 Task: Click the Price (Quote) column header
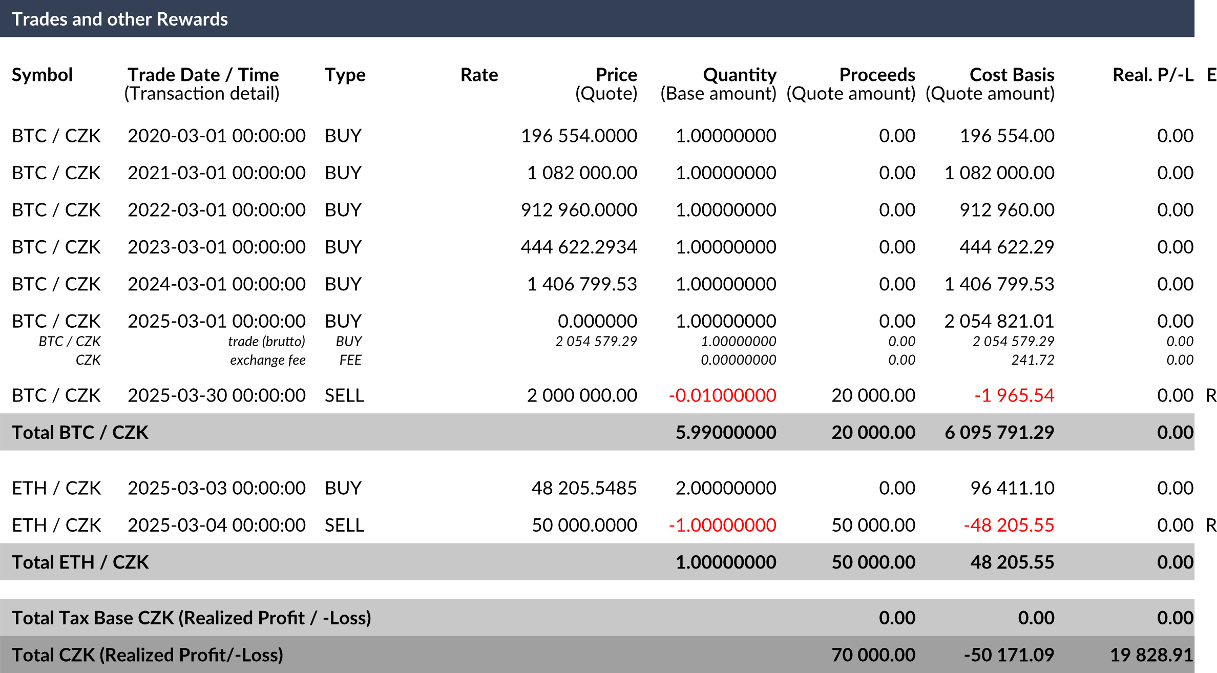606,84
